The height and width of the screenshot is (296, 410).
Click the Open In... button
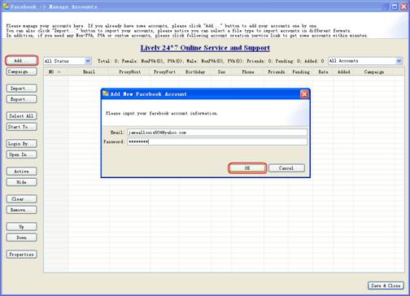click(x=21, y=155)
